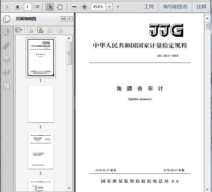
Task: Zoom in with the plus button
Action: (x=84, y=7)
